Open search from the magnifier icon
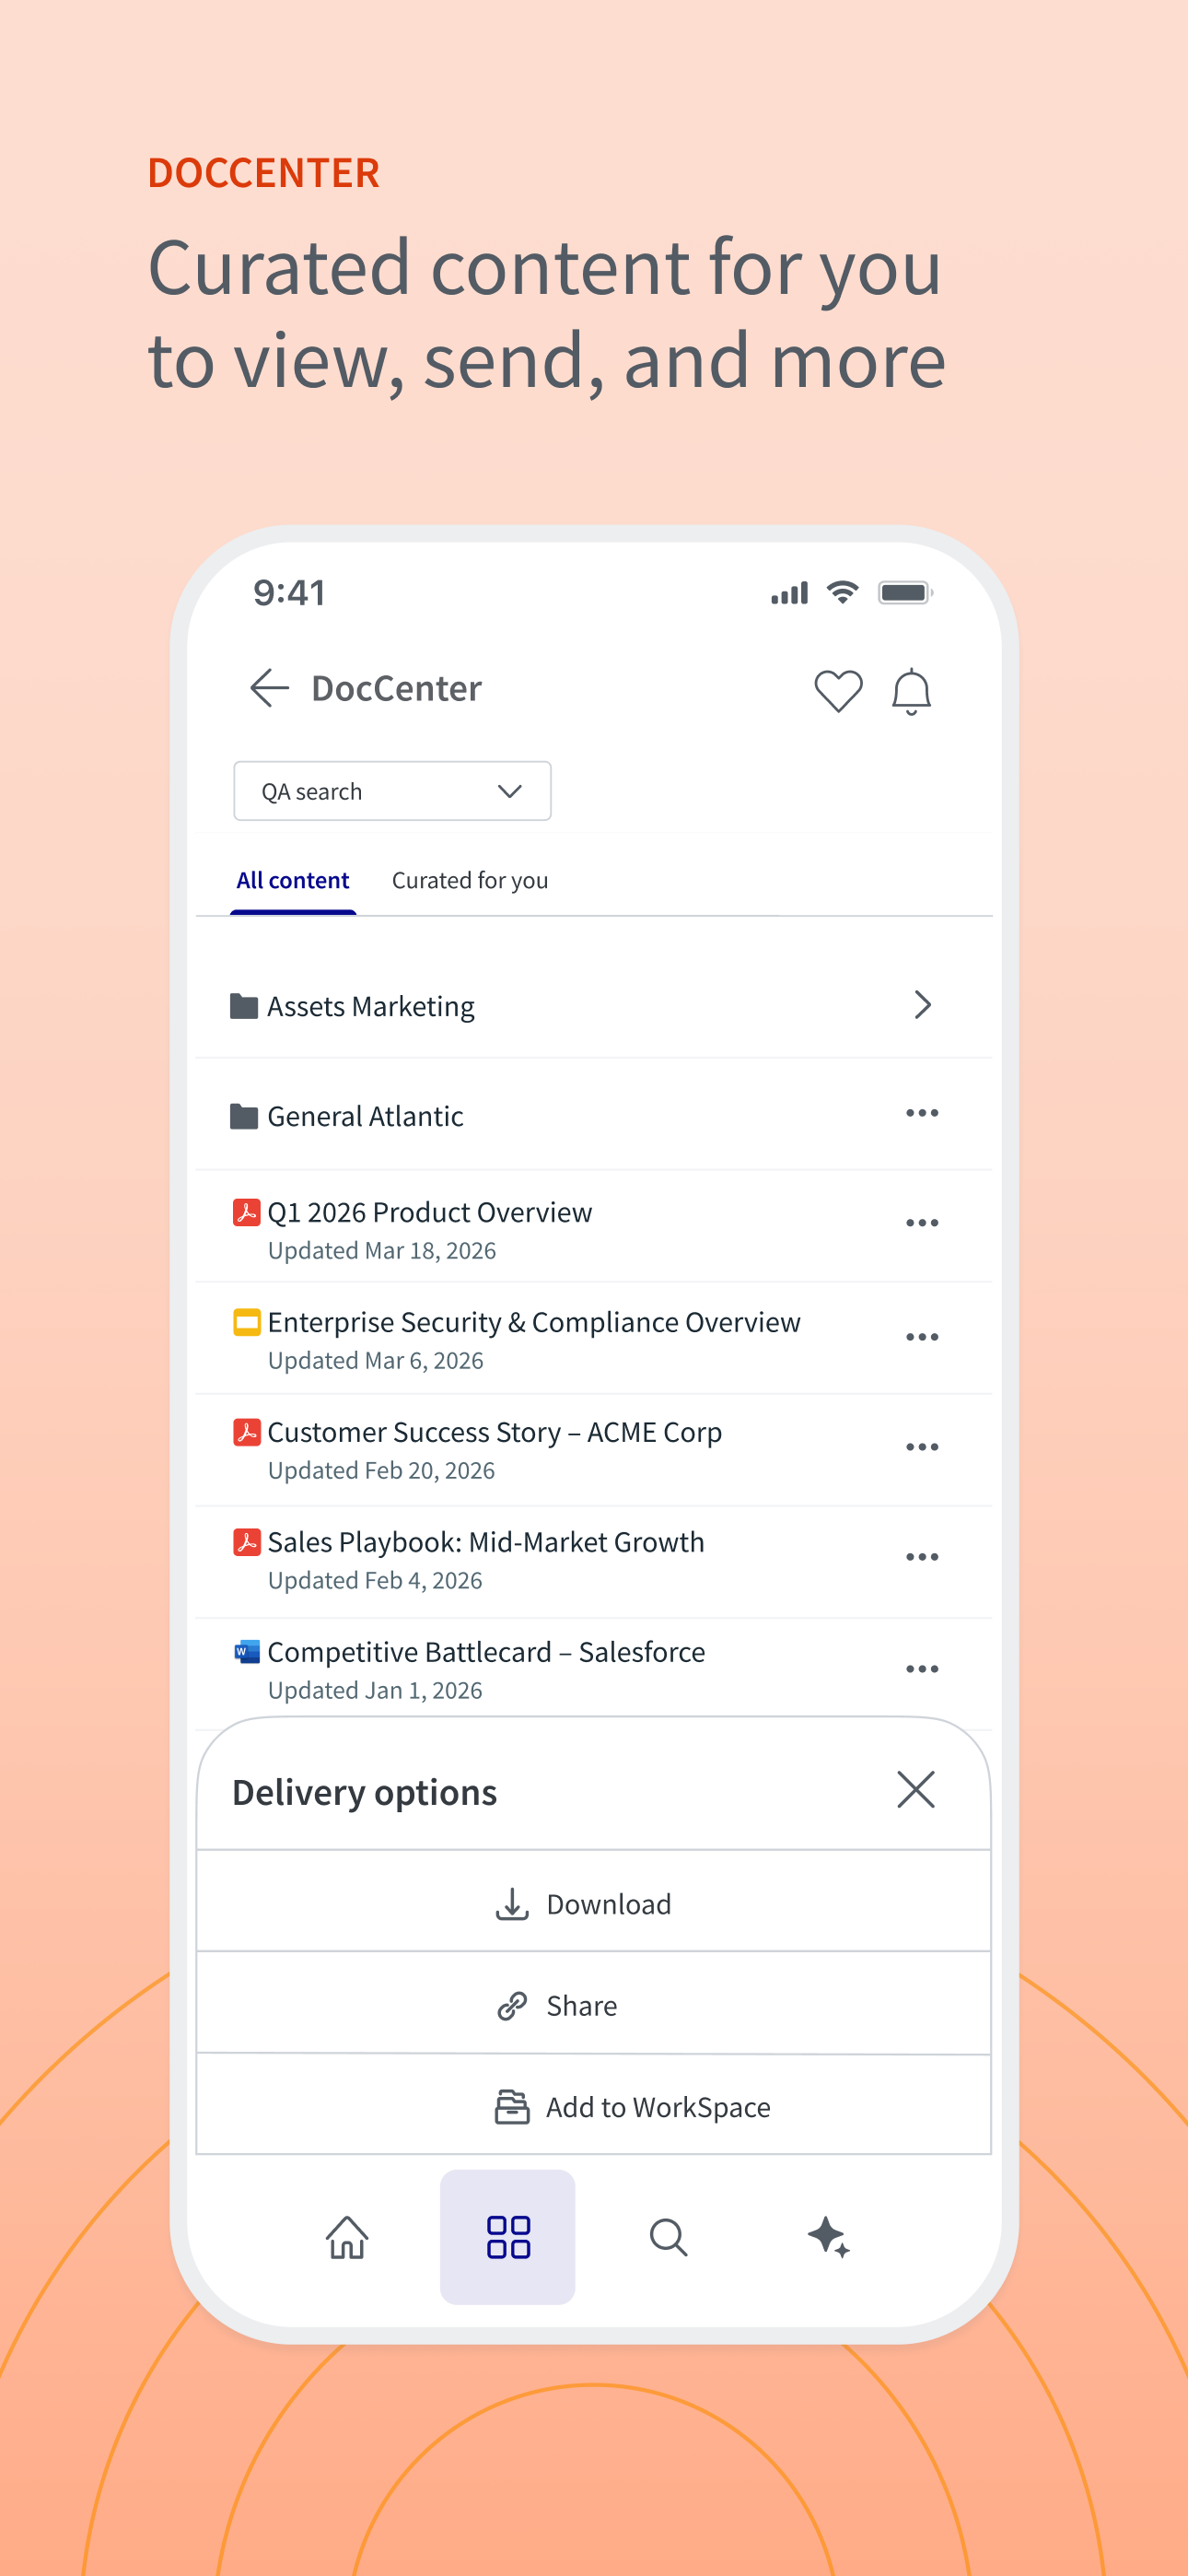The width and height of the screenshot is (1188, 2576). [668, 2237]
